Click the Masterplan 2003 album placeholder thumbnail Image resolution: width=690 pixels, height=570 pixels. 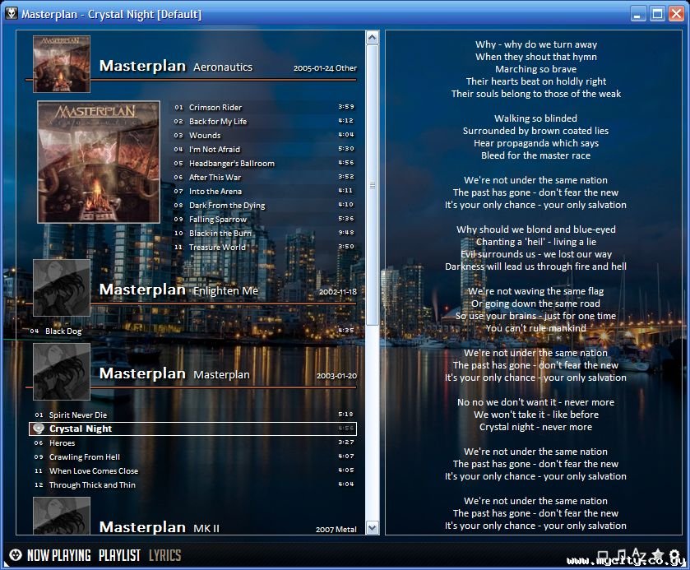pyautogui.click(x=62, y=372)
